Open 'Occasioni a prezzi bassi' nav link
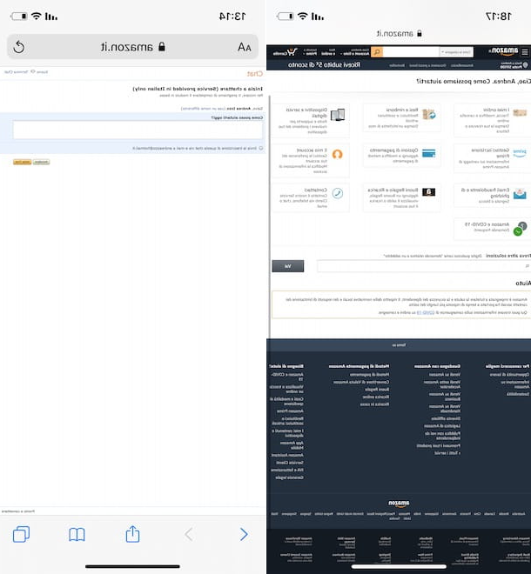 point(427,65)
